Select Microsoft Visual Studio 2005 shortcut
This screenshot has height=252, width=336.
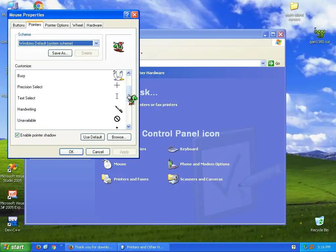12,173
